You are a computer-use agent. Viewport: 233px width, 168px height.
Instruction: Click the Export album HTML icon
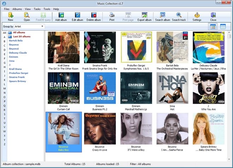[144, 17]
